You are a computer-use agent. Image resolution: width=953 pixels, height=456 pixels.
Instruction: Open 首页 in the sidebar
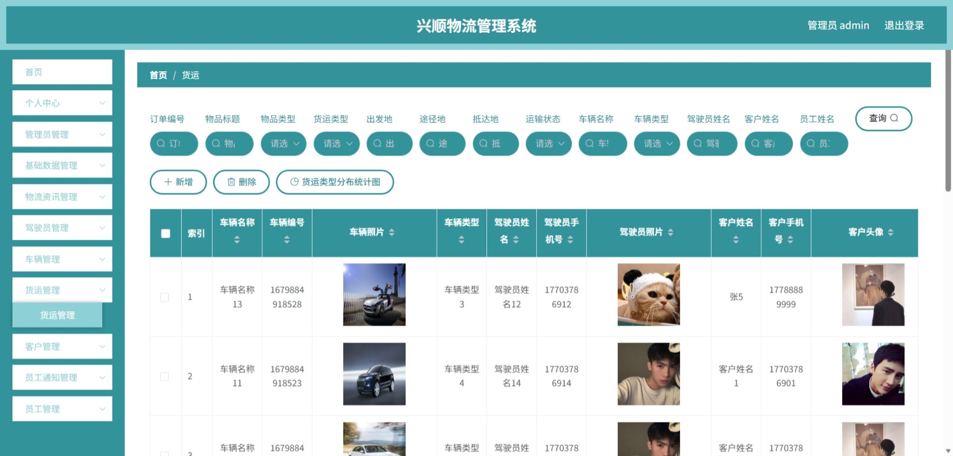pyautogui.click(x=62, y=72)
